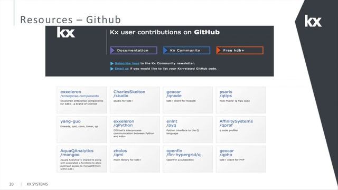The height and width of the screenshot is (190, 338).
Task: Click the 'Resources – Github' slide title
Action: (70, 20)
